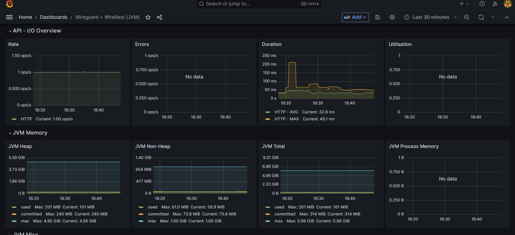Collapse the JVM Memory row
The width and height of the screenshot is (515, 235).
point(10,133)
